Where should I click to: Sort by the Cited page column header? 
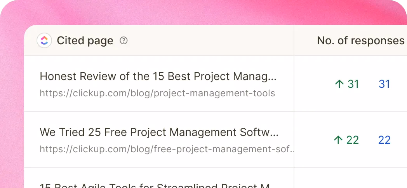[85, 40]
